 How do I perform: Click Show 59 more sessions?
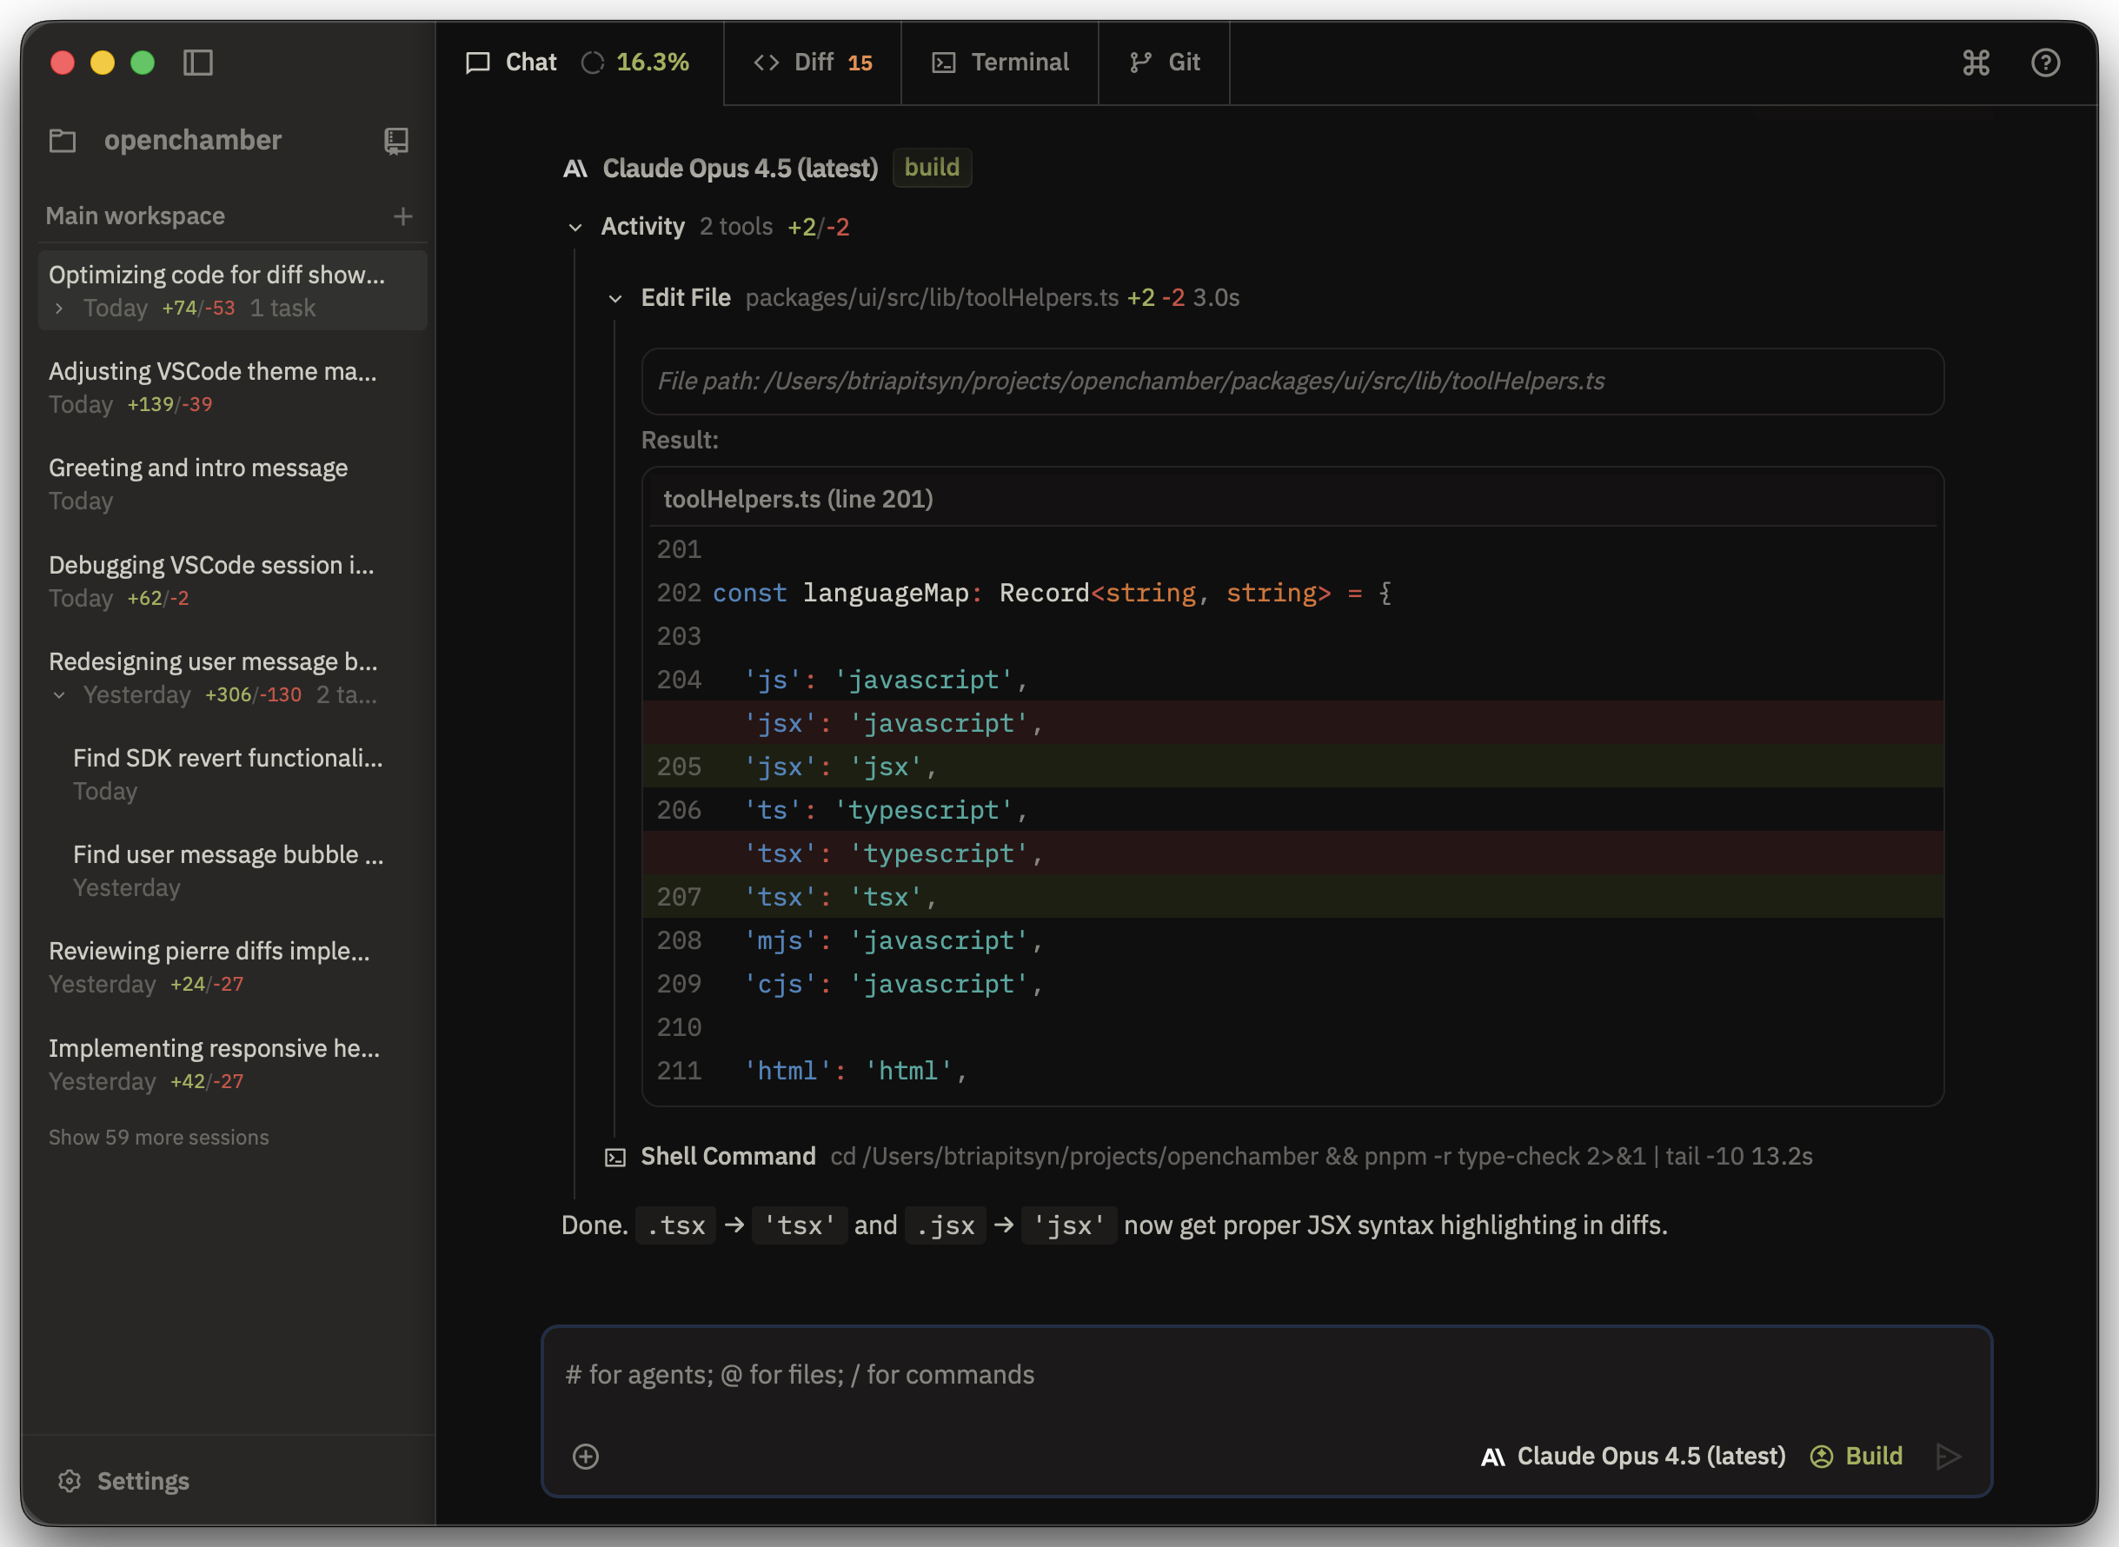coord(158,1137)
